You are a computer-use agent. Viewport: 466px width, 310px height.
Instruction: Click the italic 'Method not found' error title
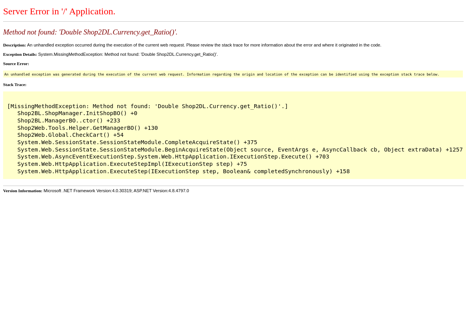coord(90,32)
